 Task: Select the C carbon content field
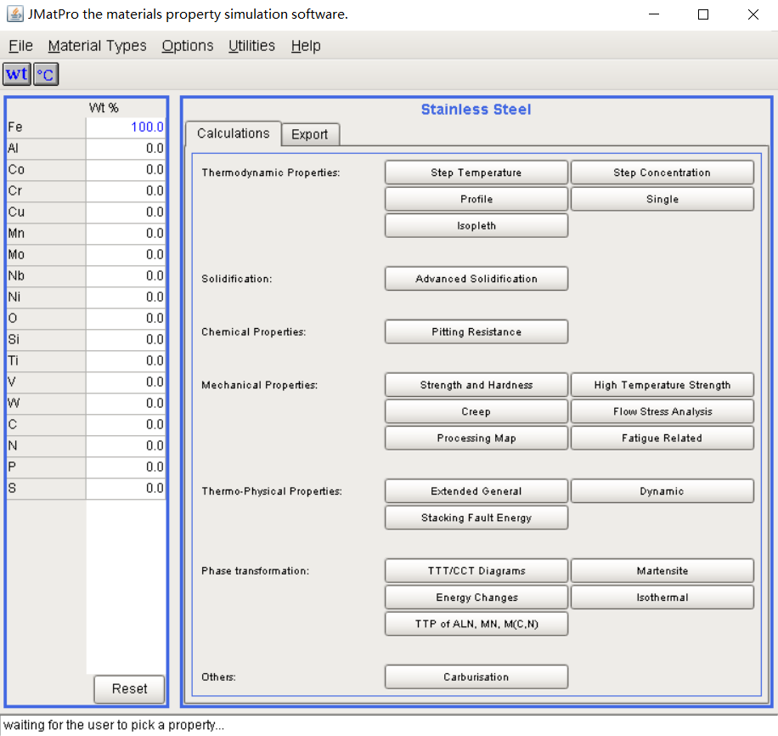tap(126, 425)
